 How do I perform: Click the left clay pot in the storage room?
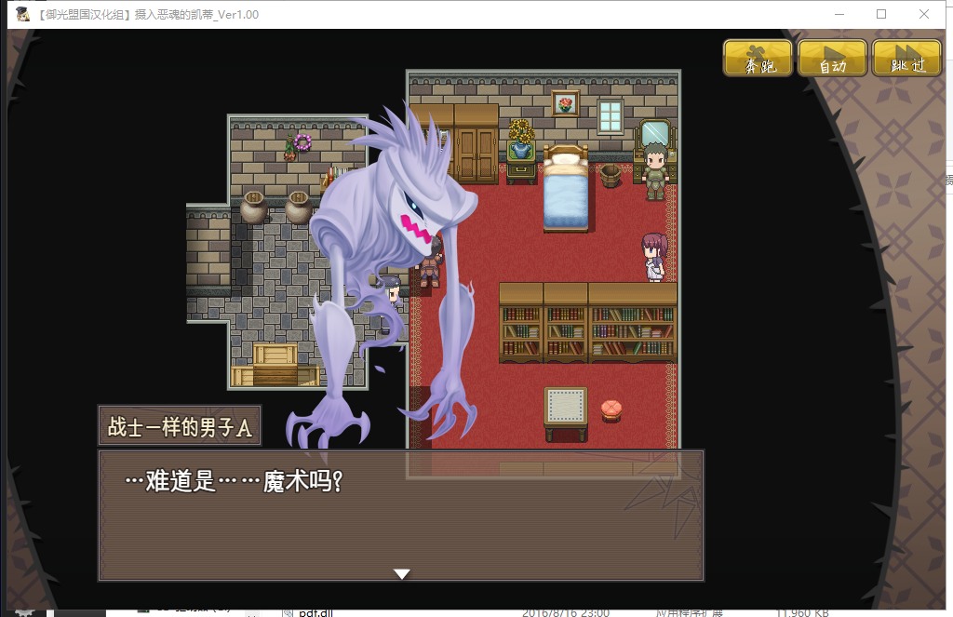pos(253,208)
